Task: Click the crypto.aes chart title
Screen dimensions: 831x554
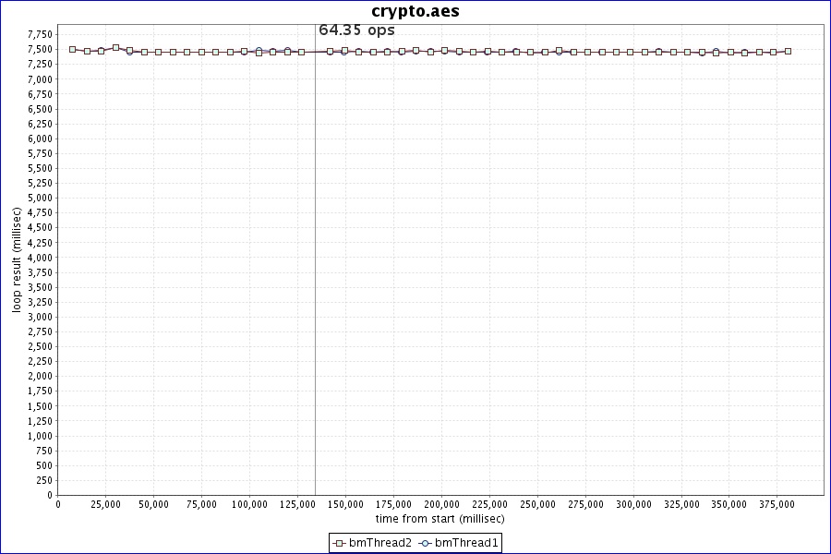Action: pyautogui.click(x=415, y=12)
